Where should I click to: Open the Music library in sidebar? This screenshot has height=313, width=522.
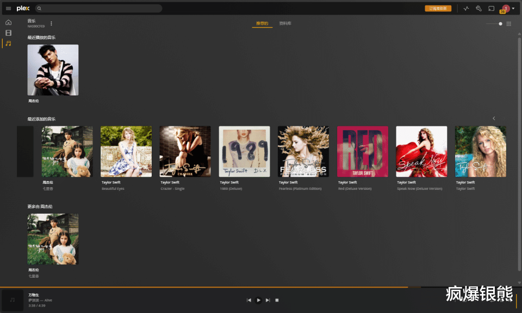pos(8,43)
